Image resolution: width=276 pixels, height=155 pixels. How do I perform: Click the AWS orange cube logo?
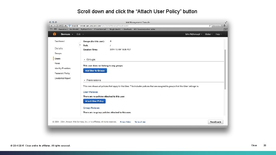click(x=55, y=34)
